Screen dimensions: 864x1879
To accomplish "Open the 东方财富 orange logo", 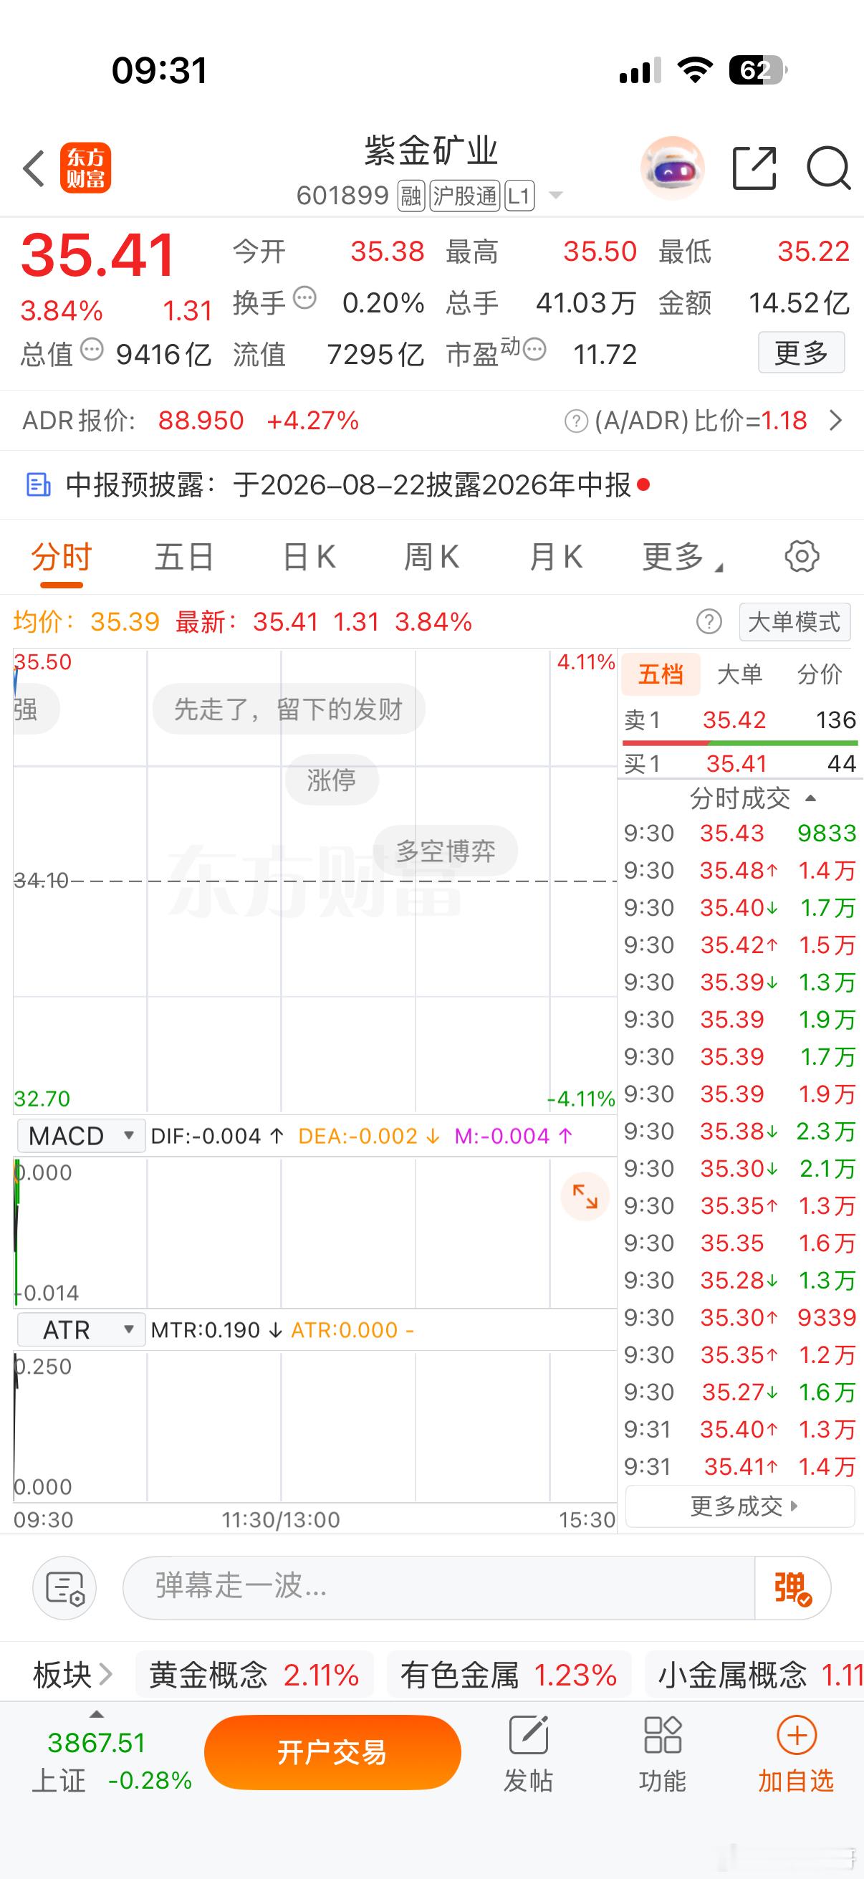I will 85,168.
